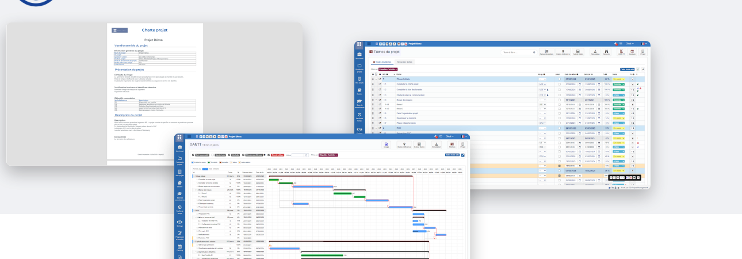Click the Dates mode auto button in Tâches window

pos(627,70)
